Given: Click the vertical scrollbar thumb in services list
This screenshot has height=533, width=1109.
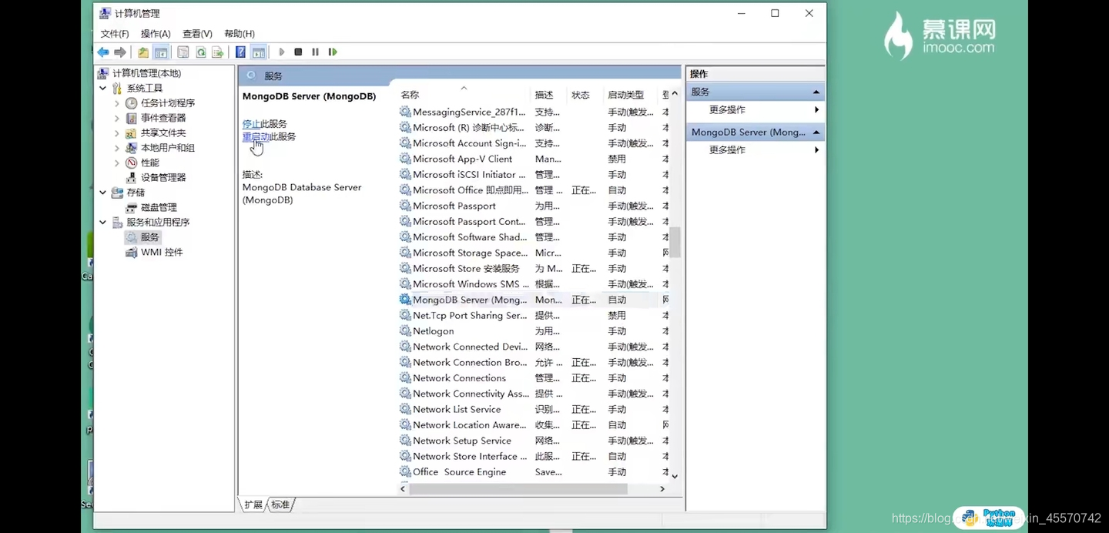Looking at the screenshot, I should tap(675, 242).
